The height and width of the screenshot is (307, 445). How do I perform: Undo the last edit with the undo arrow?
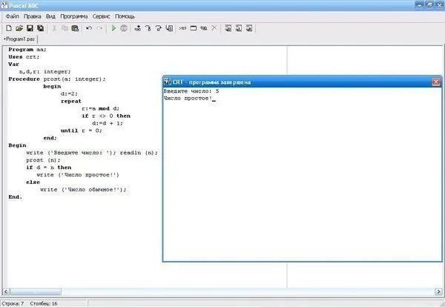coord(89,28)
